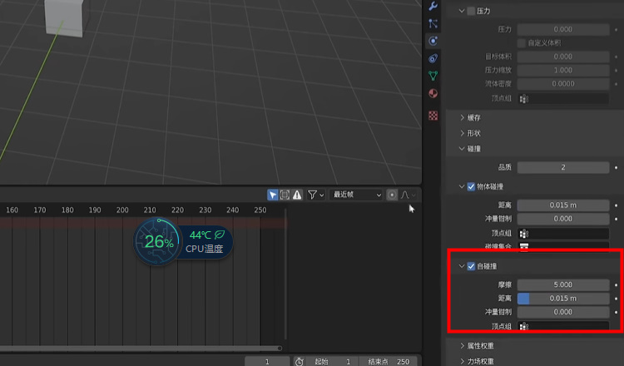624x366 pixels.
Task: Open the Physics properties tab
Action: [433, 41]
